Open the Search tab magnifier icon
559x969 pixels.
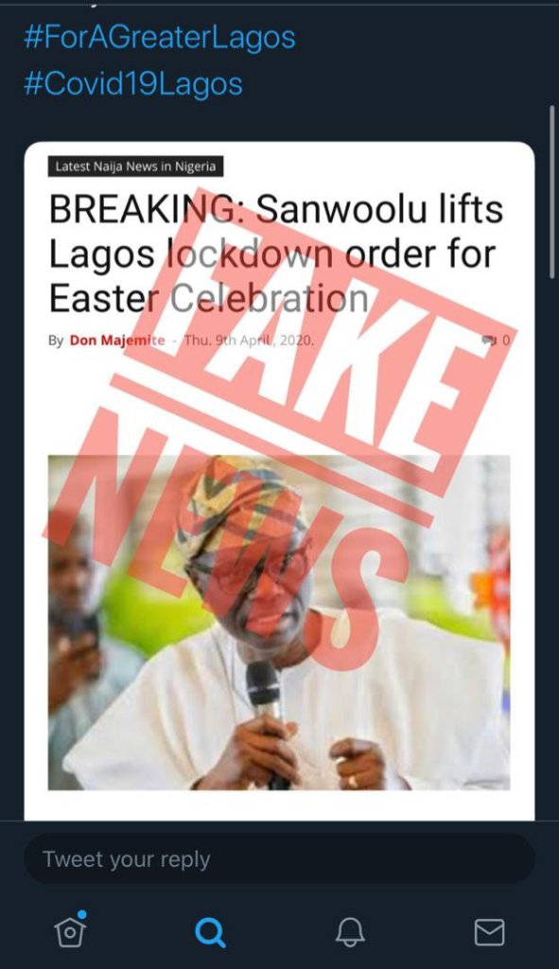coord(210,932)
